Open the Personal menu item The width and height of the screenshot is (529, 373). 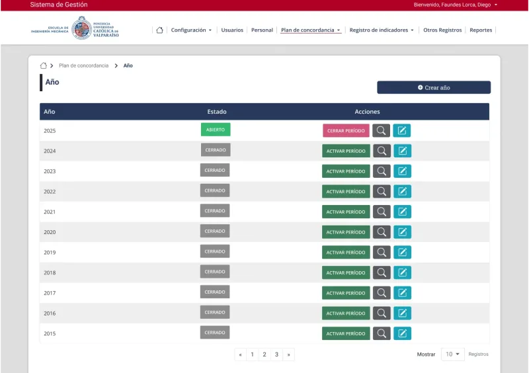click(262, 30)
